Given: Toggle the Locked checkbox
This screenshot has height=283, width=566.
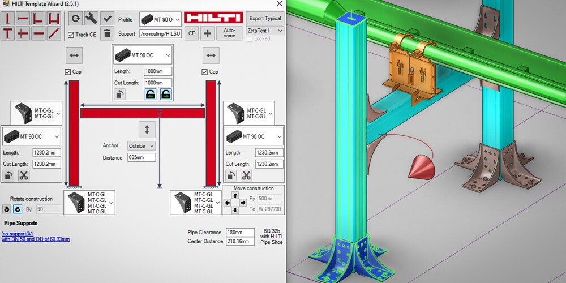Looking at the screenshot, I should click(x=250, y=38).
